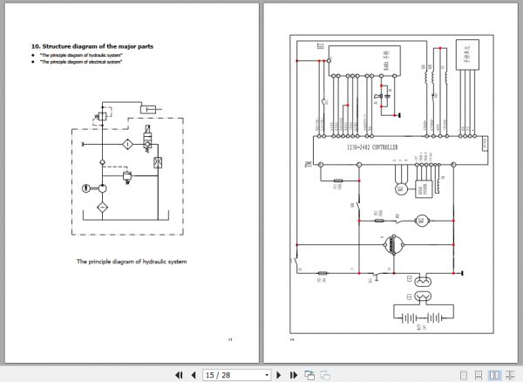Go to the next page
The image size is (523, 382).
click(x=279, y=375)
